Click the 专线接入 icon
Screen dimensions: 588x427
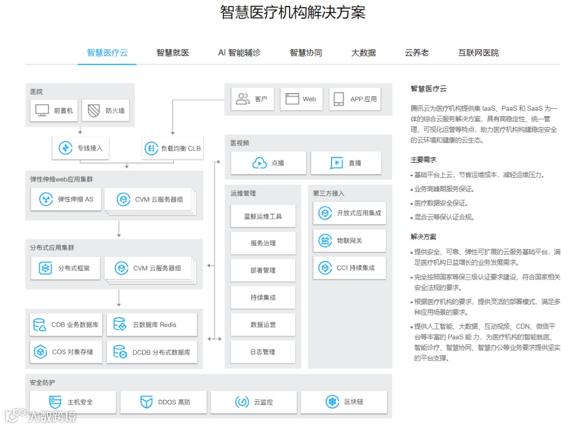[x=66, y=148]
